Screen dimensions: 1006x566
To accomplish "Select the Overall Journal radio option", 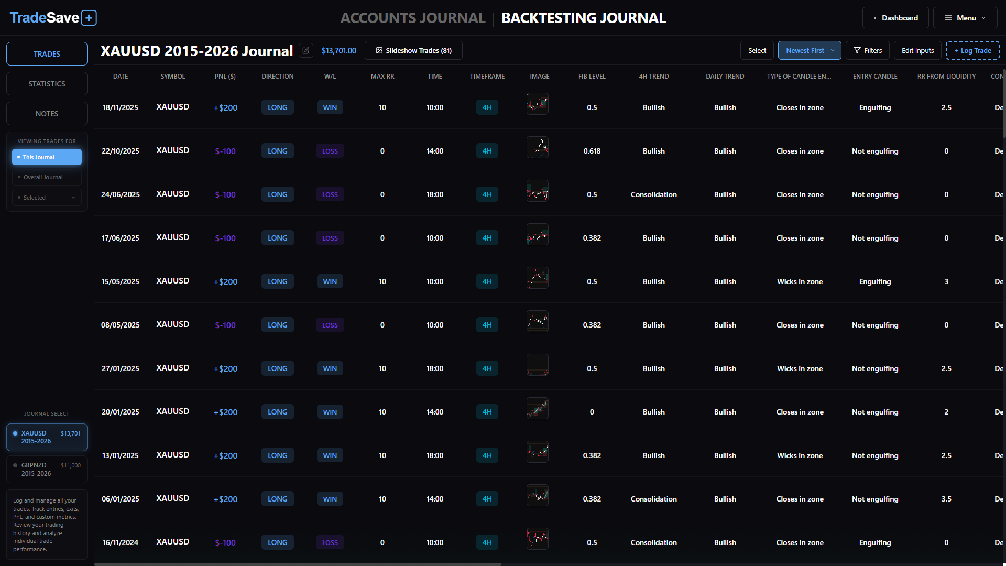I will (x=47, y=177).
